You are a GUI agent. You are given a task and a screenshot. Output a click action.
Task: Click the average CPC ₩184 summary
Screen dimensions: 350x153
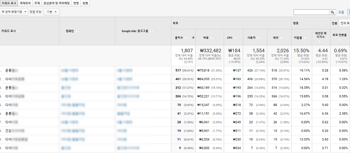click(234, 51)
